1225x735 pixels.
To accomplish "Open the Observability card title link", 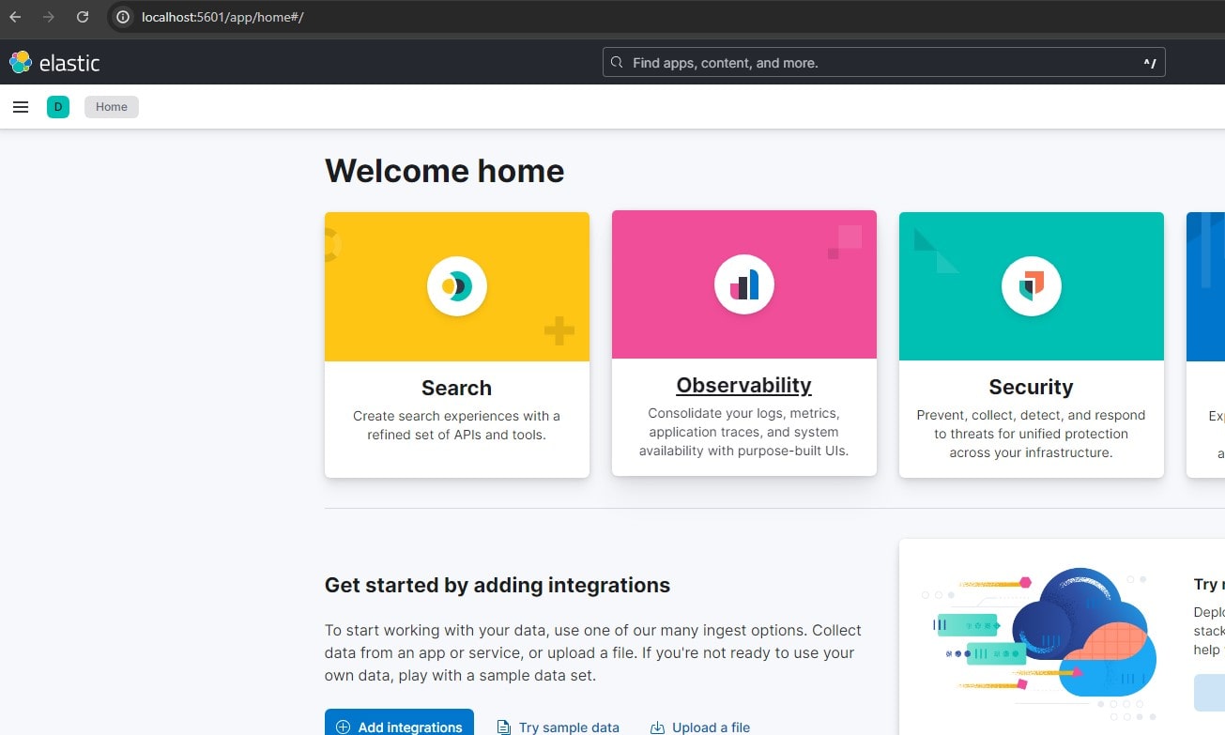I will pos(744,385).
